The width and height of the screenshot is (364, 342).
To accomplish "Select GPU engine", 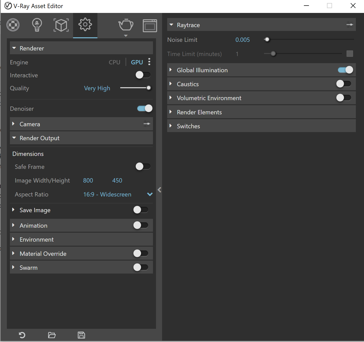I will click(137, 62).
